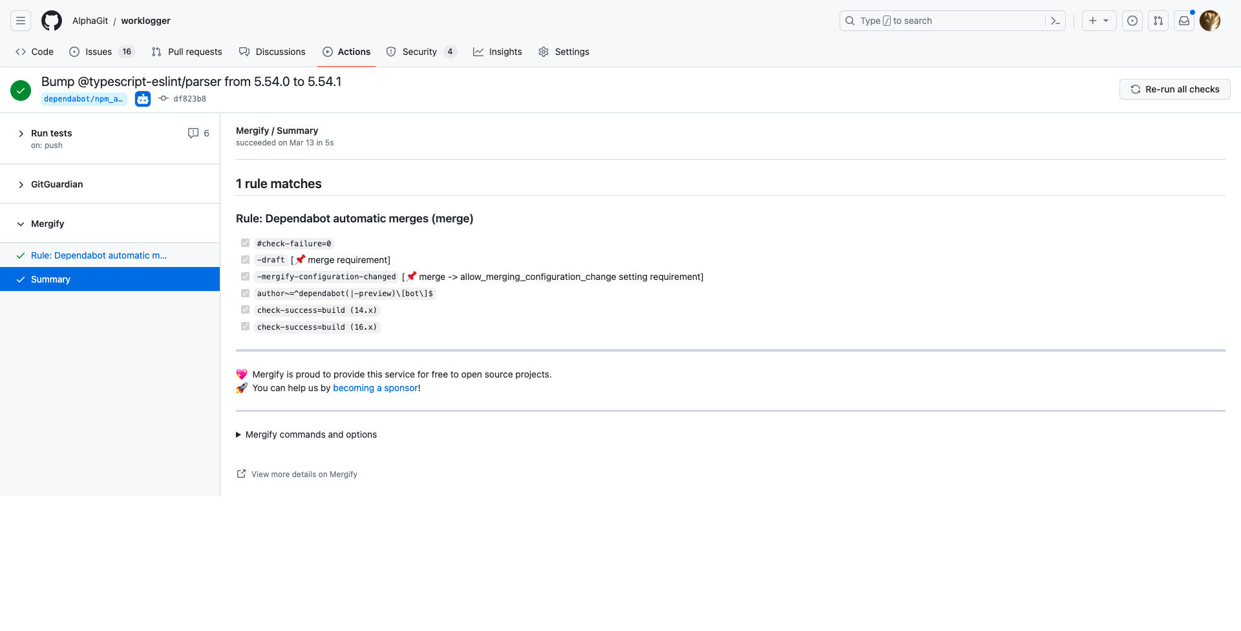
Task: Open the issues shortcut icon in header
Action: (x=1132, y=21)
